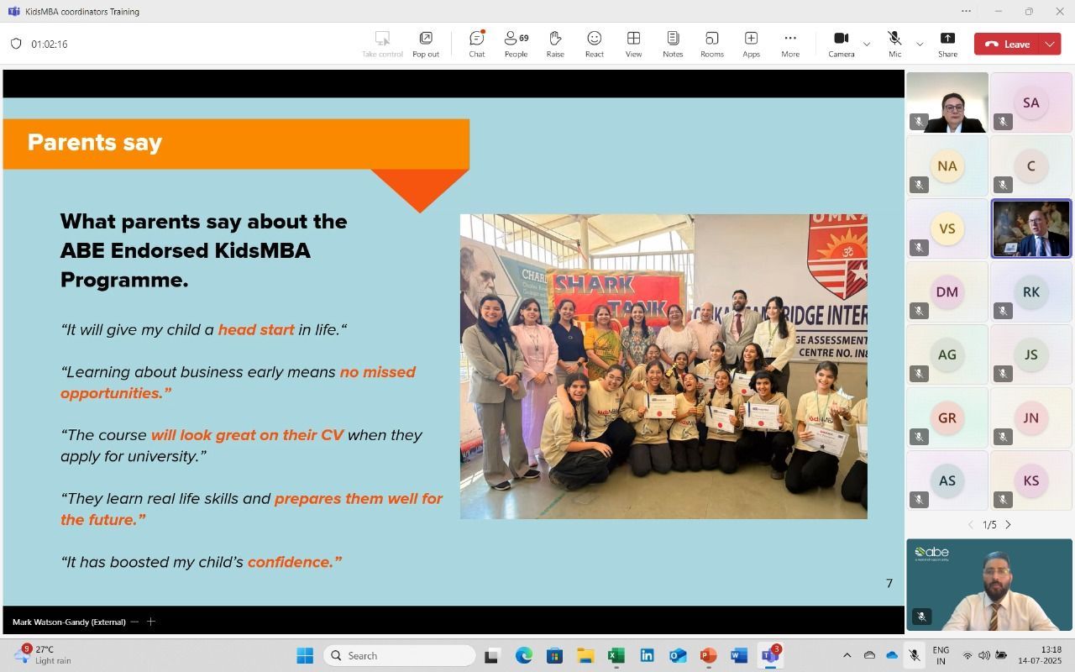
Task: Open the Windows Start menu
Action: [304, 655]
